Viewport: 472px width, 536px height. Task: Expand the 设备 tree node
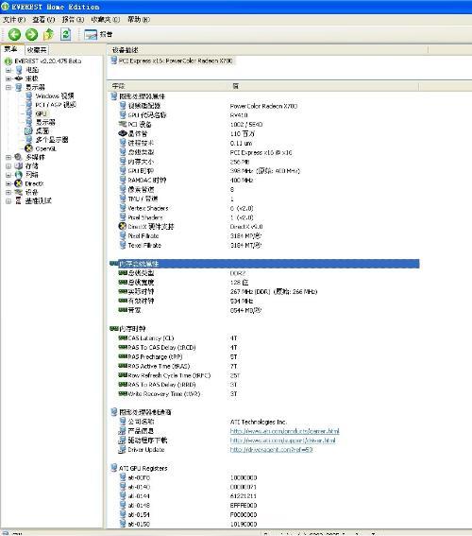pos(8,193)
